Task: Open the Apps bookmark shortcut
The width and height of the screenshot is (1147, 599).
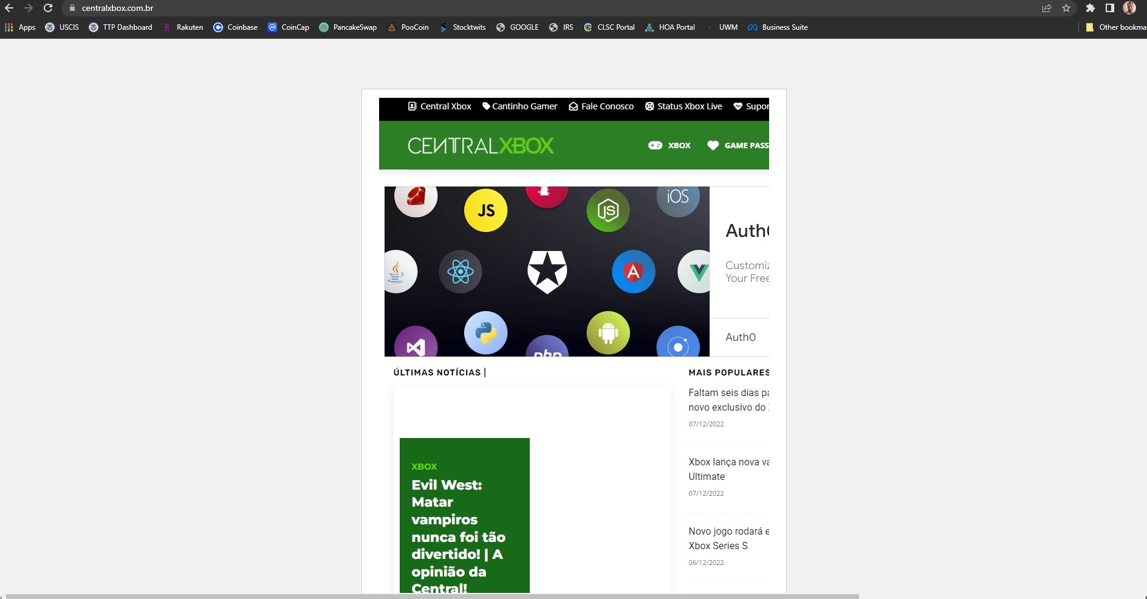Action: click(20, 27)
